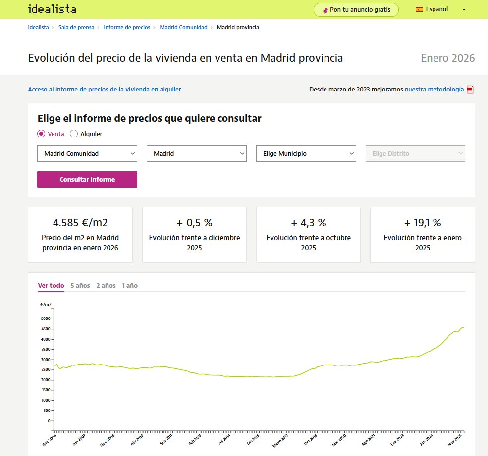Click the pin icon on 'Pon tu anuncio gratis'

325,9
